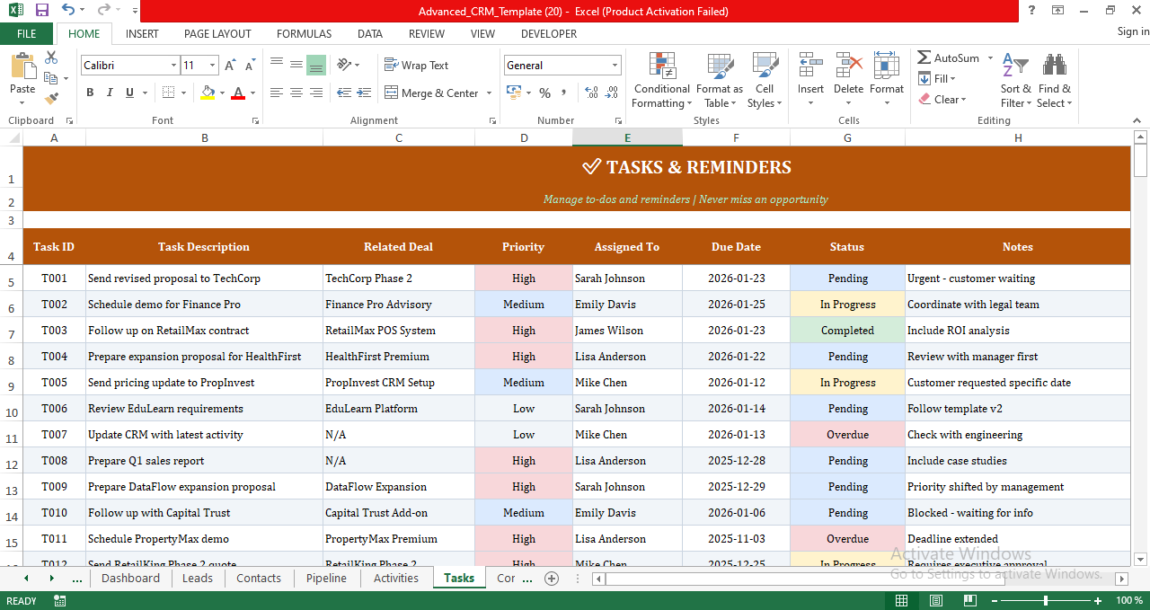The image size is (1150, 610).
Task: Switch to Page Layout view in status bar
Action: click(935, 600)
